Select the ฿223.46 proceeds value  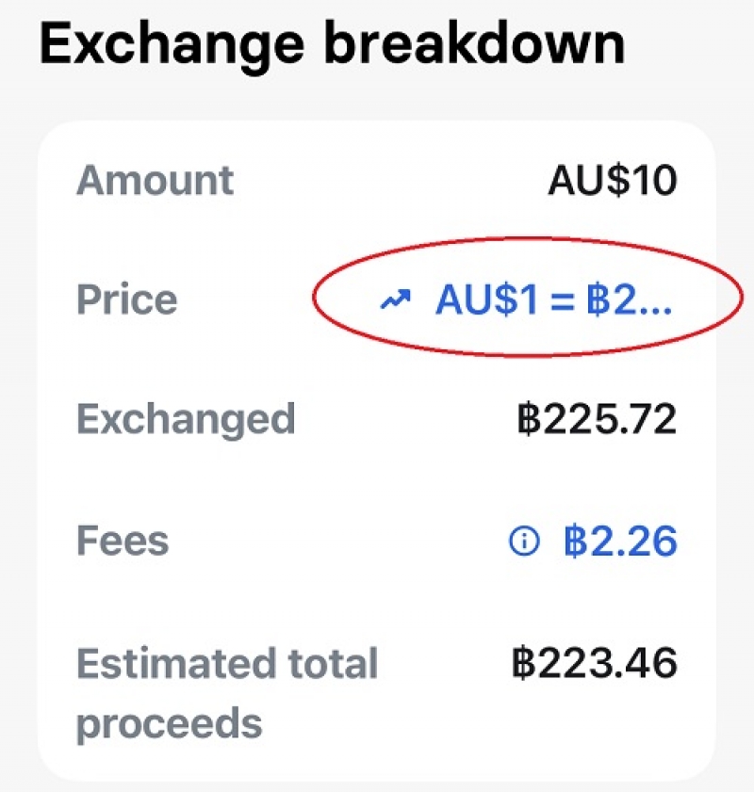tap(595, 663)
